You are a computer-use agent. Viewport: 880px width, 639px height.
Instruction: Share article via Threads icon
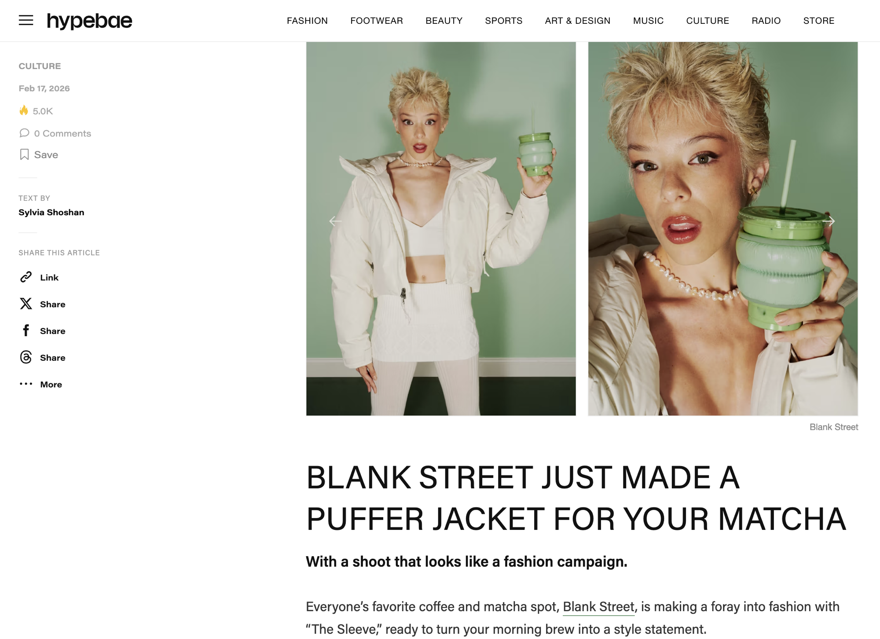[x=26, y=357]
